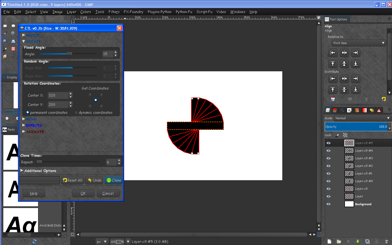Open Relative to First item dropdown
Image resolution: width=392 pixels, height=245 pixels.
click(x=359, y=43)
